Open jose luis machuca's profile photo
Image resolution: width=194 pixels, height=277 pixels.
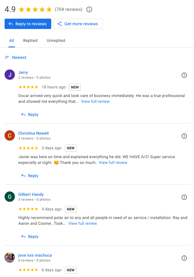click(x=10, y=257)
